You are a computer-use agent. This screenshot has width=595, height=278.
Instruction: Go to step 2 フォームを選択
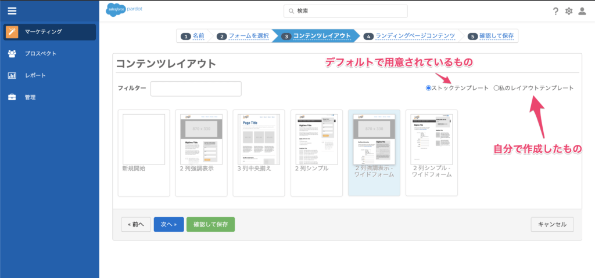tap(243, 36)
